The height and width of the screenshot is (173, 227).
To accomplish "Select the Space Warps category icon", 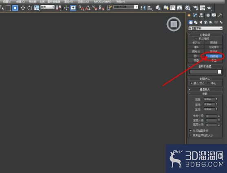I will point(216,22).
